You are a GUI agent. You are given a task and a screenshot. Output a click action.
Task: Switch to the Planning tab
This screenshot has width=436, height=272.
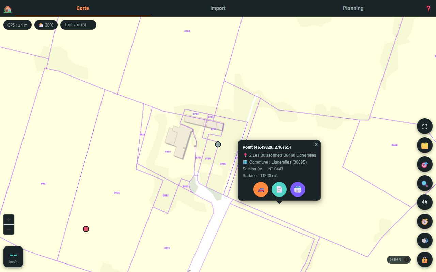353,8
